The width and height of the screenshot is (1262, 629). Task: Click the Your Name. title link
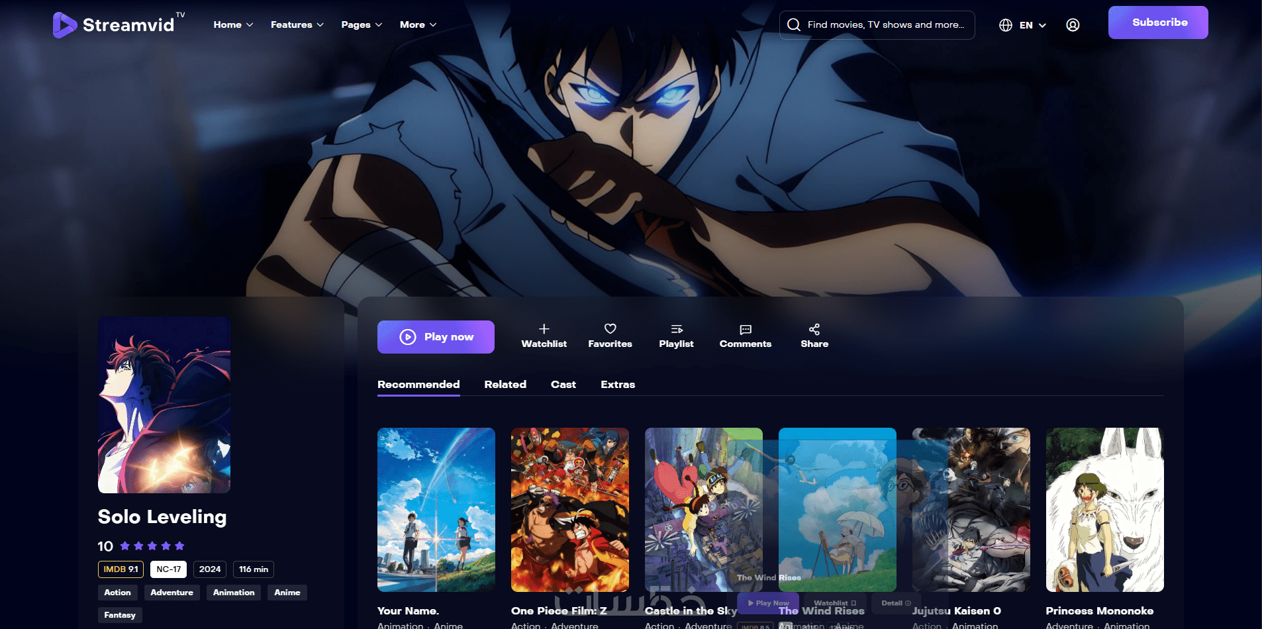pyautogui.click(x=408, y=611)
